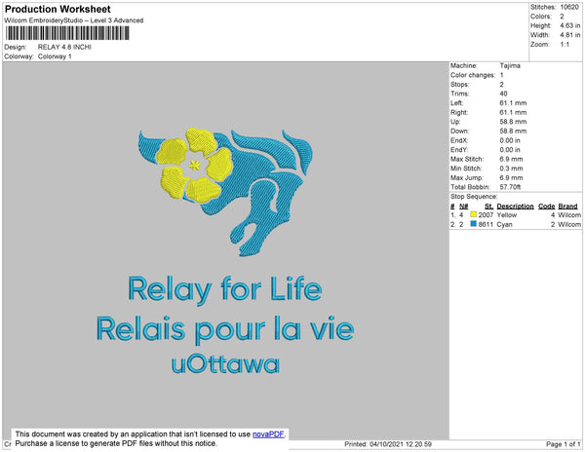Select the EndX value '0.00 in'
The image size is (585, 452).
point(510,140)
